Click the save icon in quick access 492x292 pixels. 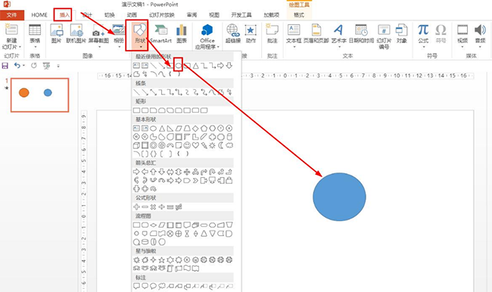(5, 66)
